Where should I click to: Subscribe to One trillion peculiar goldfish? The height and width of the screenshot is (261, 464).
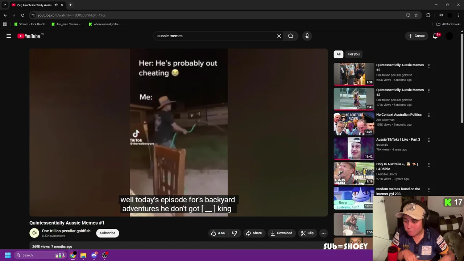click(108, 233)
